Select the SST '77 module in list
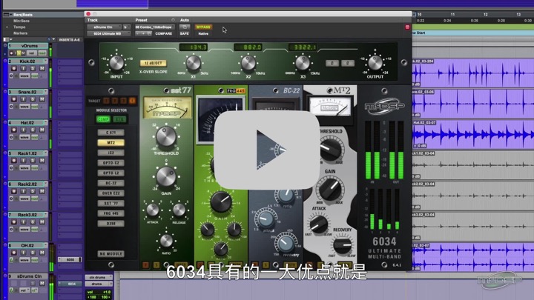 [111, 204]
